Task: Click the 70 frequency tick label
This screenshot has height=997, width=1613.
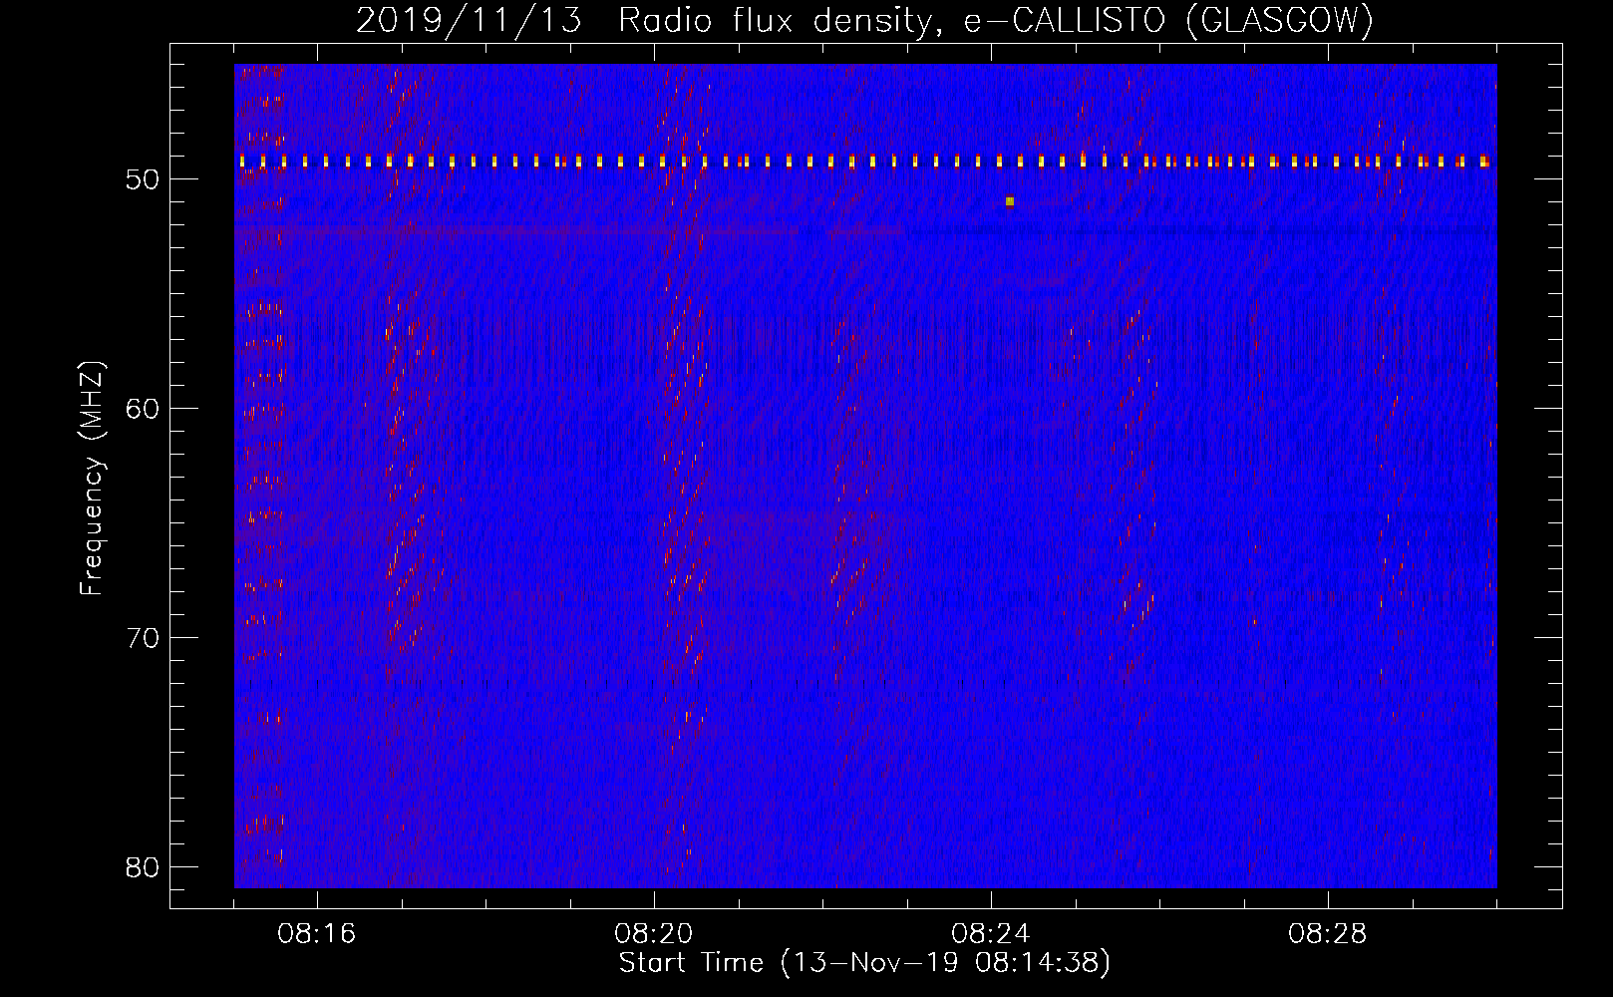Action: (144, 638)
